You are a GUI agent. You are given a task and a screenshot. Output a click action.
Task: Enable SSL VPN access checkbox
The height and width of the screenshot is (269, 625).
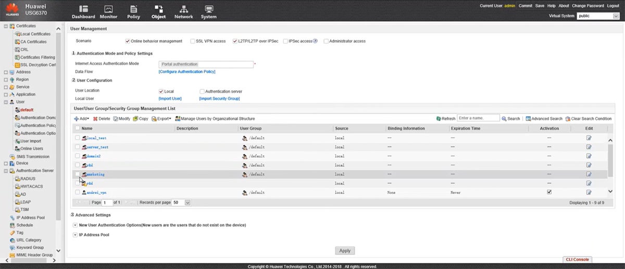pyautogui.click(x=192, y=41)
